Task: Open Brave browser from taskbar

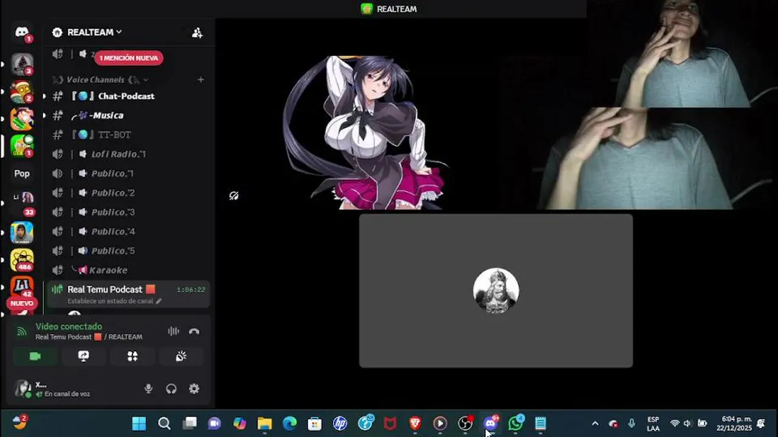Action: click(x=415, y=424)
